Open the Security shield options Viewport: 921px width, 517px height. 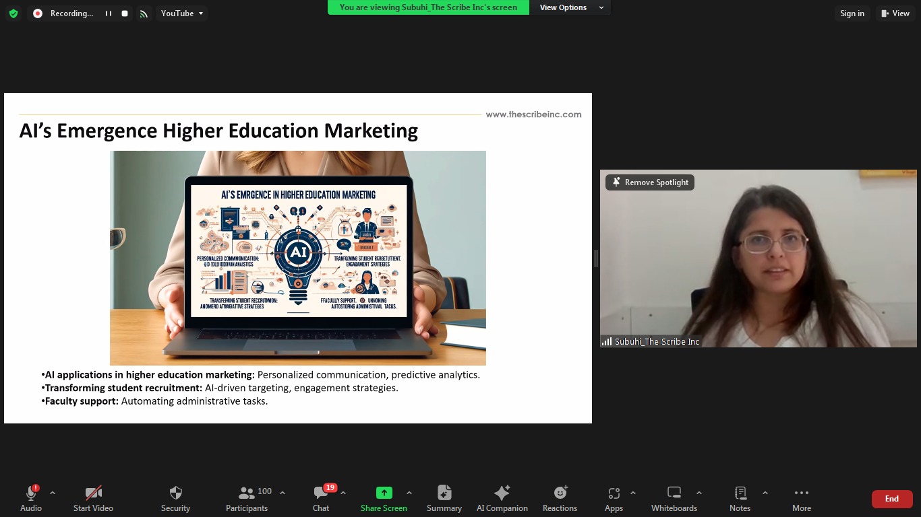pyautogui.click(x=175, y=499)
